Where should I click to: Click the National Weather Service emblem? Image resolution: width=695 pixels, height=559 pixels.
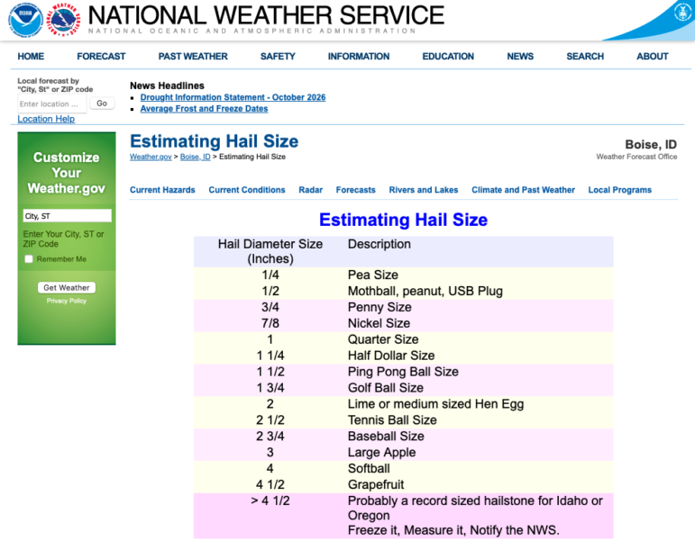pos(63,20)
